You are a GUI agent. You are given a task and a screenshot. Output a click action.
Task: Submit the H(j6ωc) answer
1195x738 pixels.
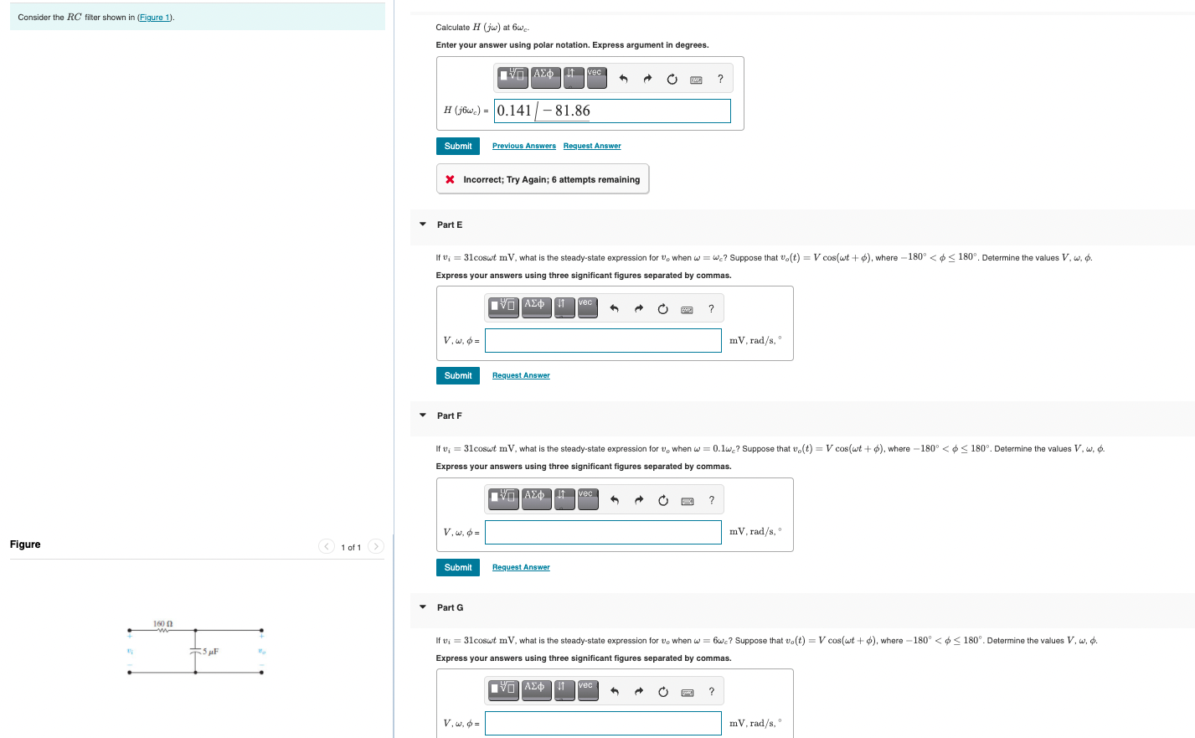click(x=458, y=146)
